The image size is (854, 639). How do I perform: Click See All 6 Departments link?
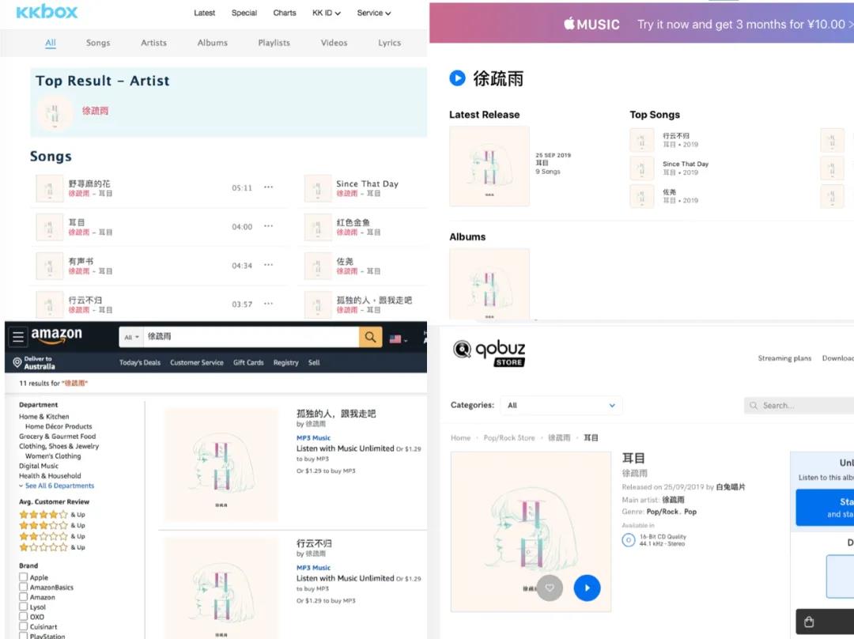click(x=60, y=486)
